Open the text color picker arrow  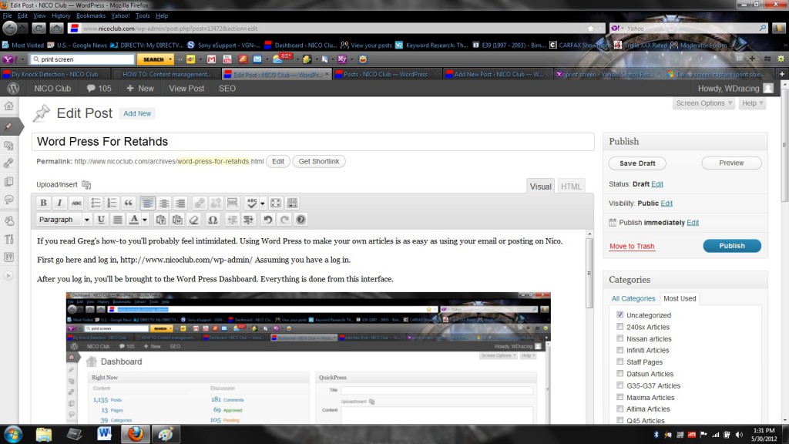click(x=145, y=220)
